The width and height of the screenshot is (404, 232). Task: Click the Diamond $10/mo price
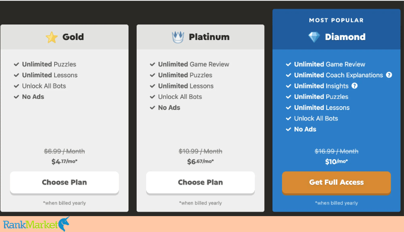(337, 162)
